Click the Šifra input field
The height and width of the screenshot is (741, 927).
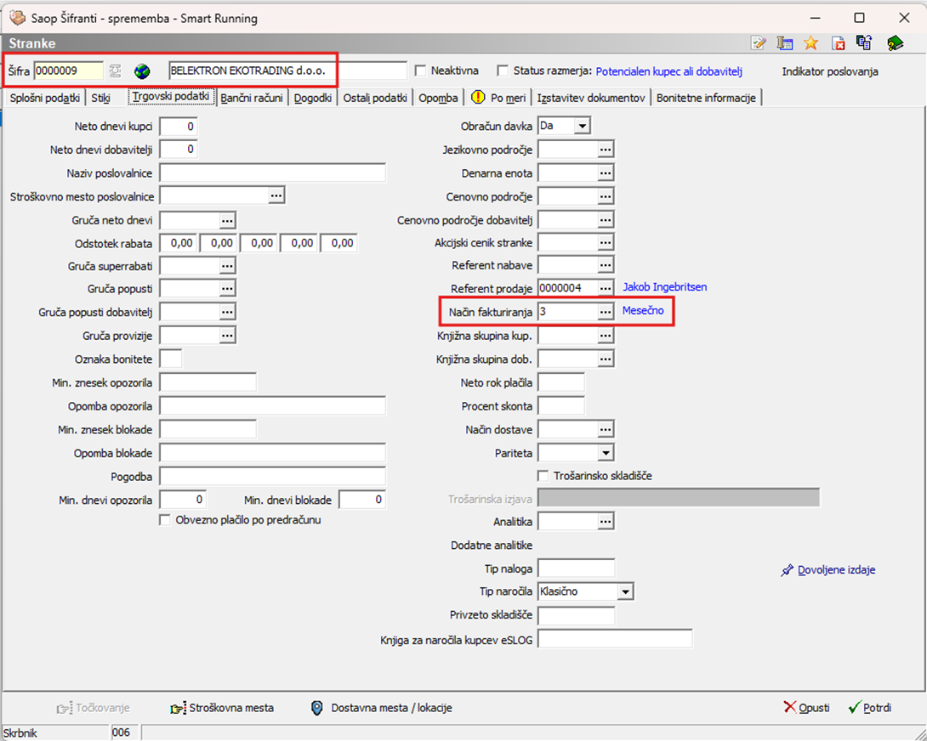pyautogui.click(x=69, y=71)
